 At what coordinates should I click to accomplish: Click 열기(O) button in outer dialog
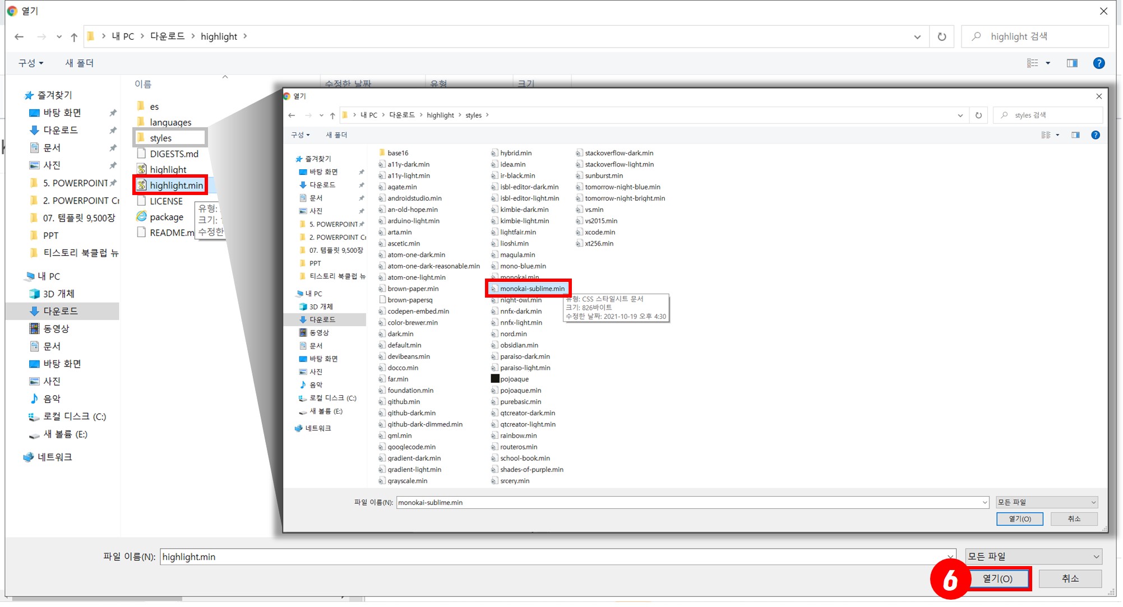(998, 579)
